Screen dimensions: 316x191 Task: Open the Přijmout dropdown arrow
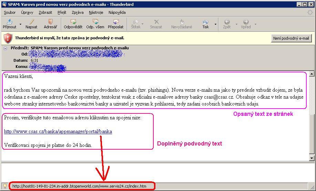point(21,24)
